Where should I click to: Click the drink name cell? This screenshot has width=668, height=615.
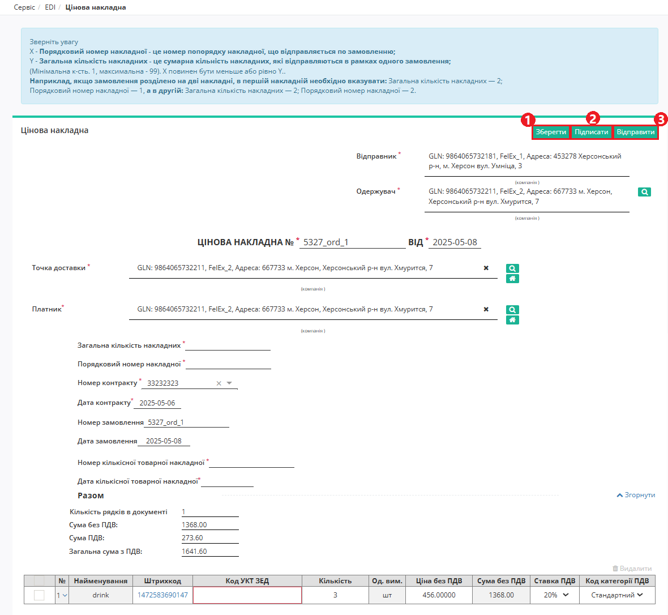point(101,595)
